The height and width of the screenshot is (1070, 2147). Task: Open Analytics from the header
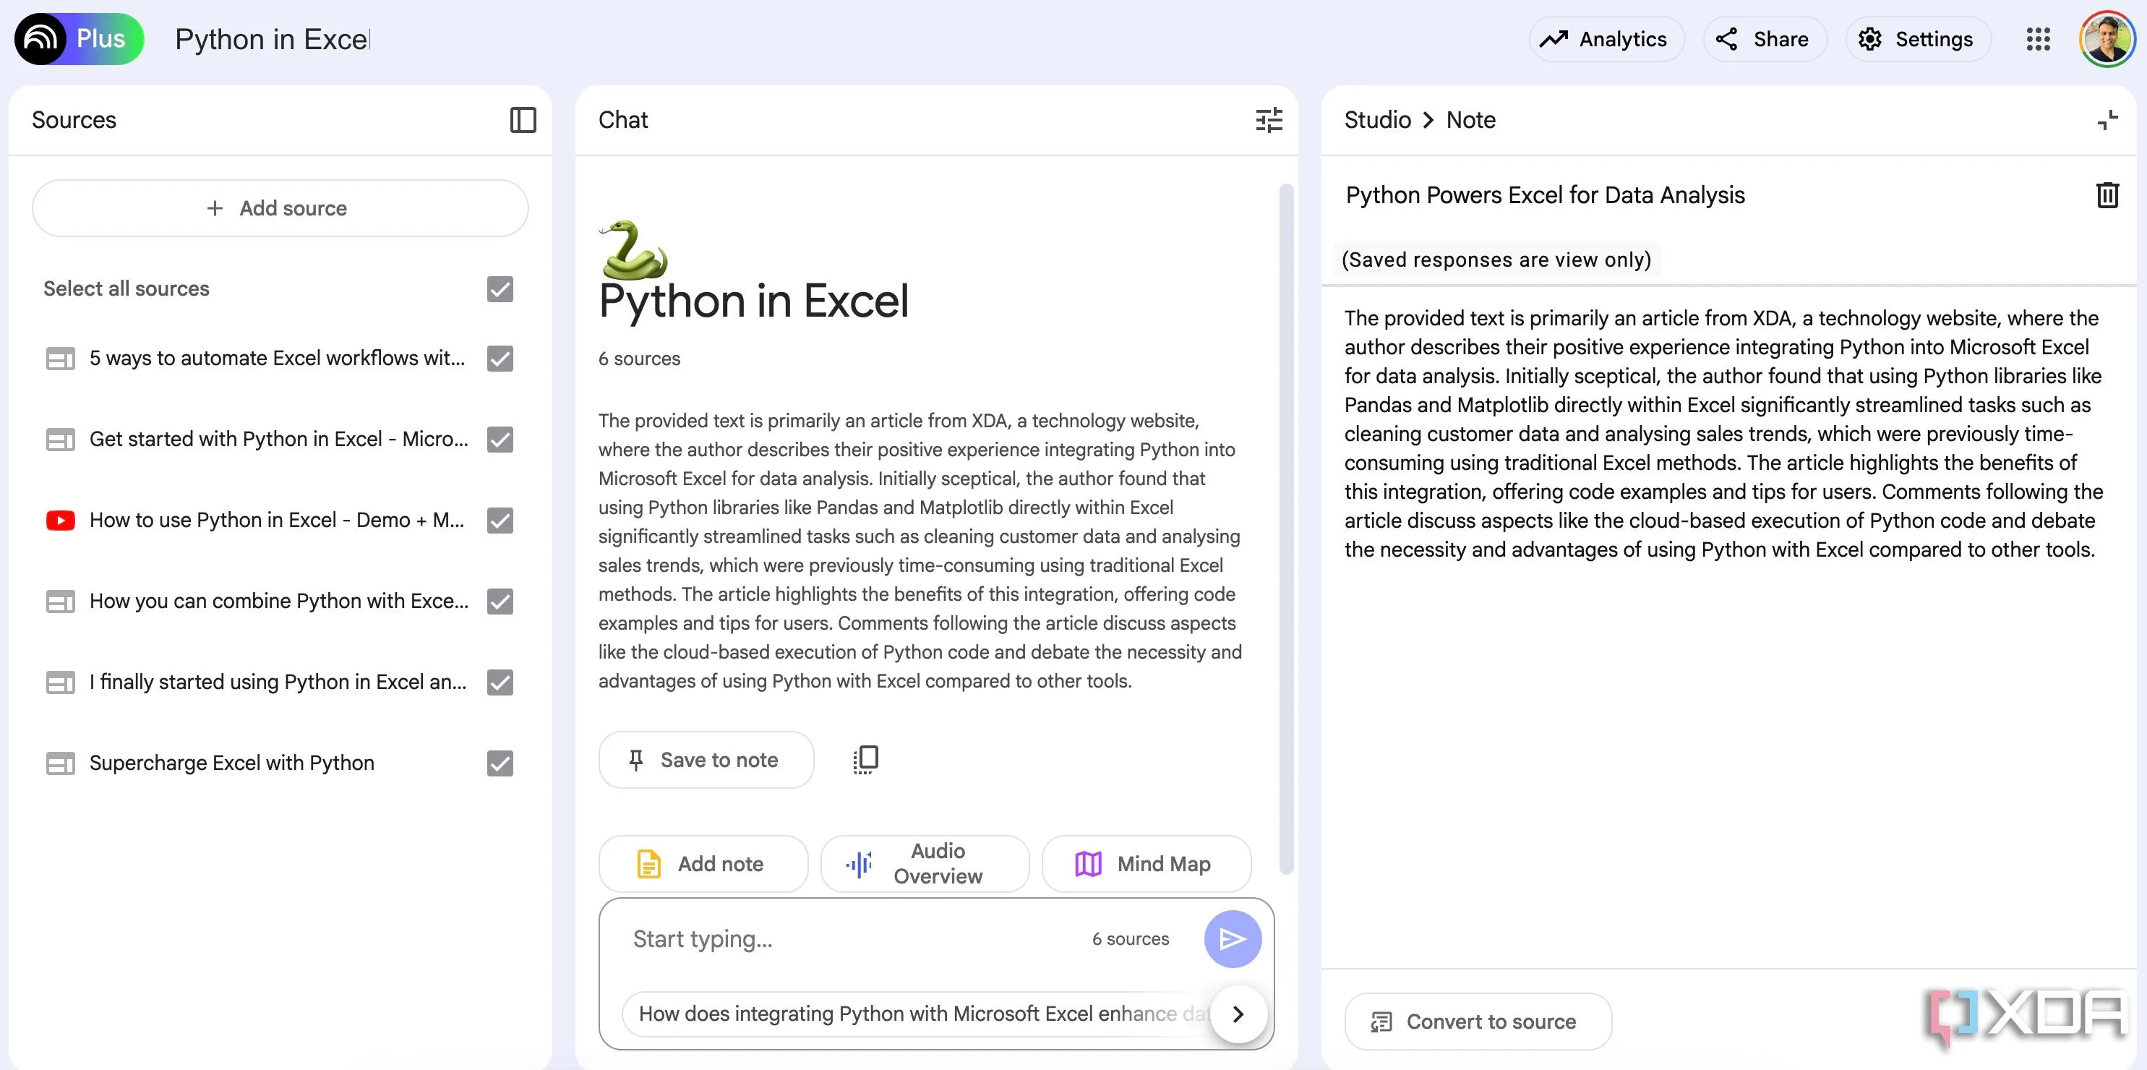click(1606, 39)
